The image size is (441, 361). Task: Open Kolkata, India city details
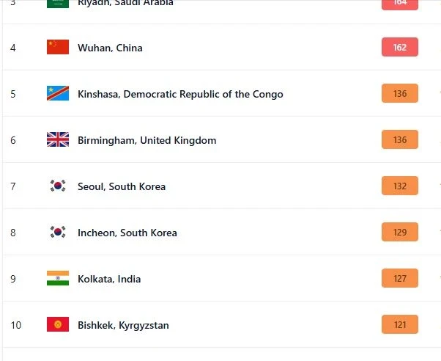[109, 279]
